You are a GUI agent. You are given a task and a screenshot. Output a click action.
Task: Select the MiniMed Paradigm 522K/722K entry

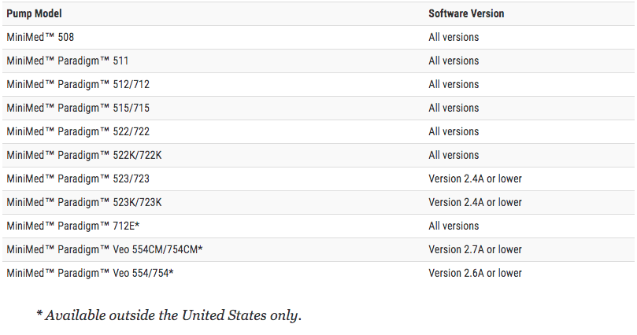coord(84,155)
